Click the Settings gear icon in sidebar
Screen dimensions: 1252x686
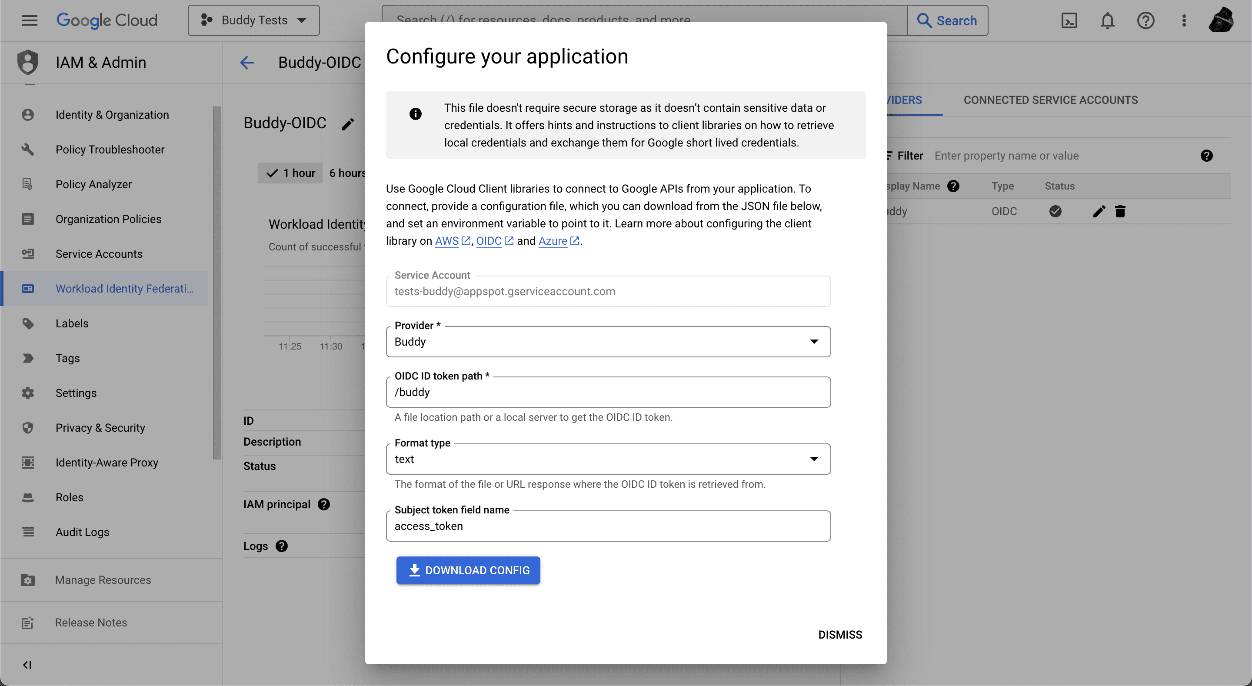tap(28, 393)
